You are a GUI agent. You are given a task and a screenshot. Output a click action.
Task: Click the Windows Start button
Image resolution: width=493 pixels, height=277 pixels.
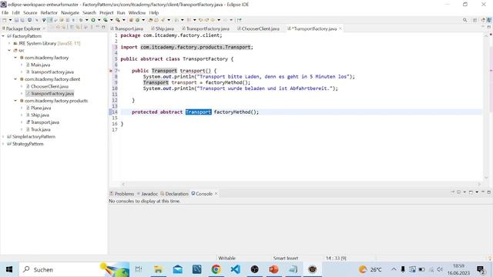tap(9, 269)
